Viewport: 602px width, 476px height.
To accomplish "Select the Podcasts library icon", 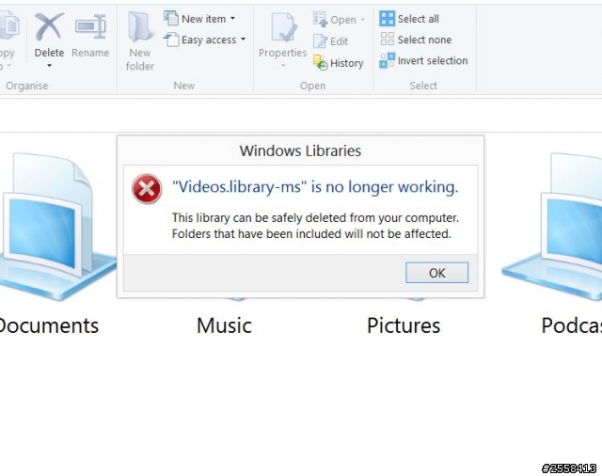I will pos(552,227).
